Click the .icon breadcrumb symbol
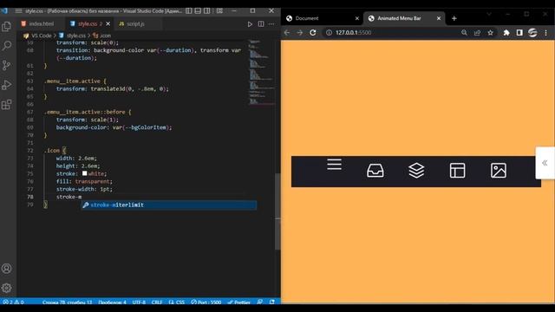Image resolution: width=555 pixels, height=312 pixels. 102,36
